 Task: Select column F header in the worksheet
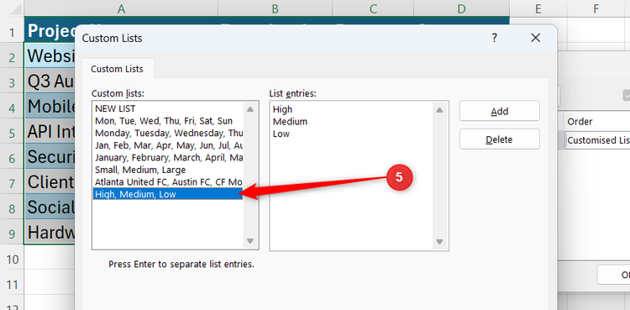point(596,8)
